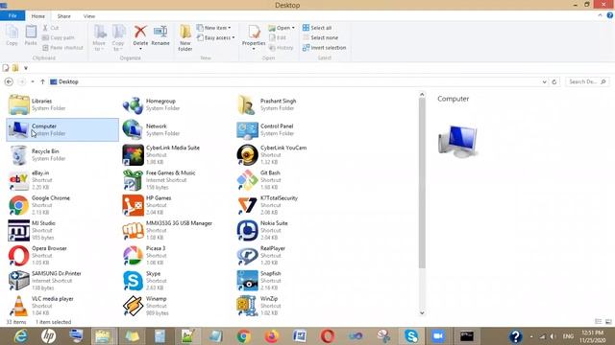
Task: Switch to details view in status bar
Action: coord(598,322)
